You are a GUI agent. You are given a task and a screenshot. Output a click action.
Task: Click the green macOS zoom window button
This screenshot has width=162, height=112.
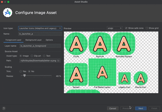click(8, 2)
